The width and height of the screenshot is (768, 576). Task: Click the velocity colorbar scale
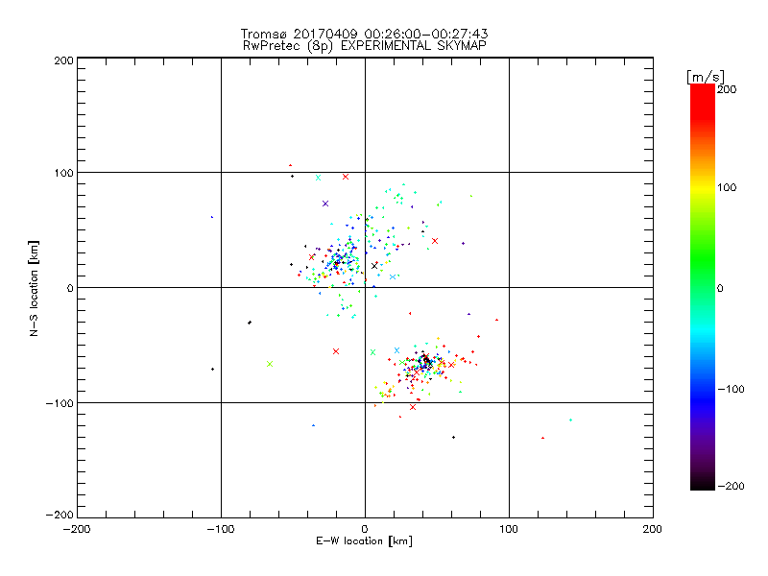(x=703, y=286)
